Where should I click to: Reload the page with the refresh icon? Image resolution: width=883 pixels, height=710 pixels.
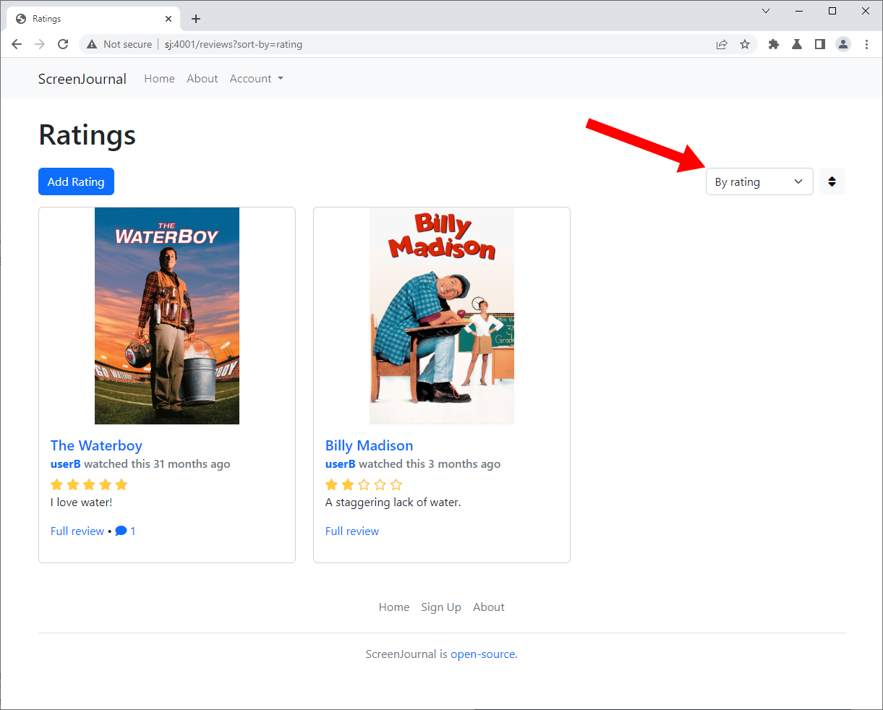click(x=63, y=44)
